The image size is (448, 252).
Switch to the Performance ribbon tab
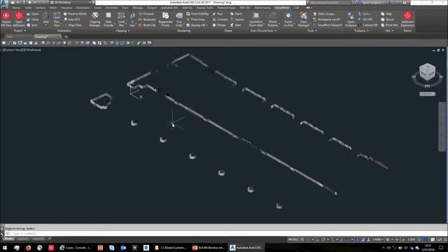click(262, 8)
